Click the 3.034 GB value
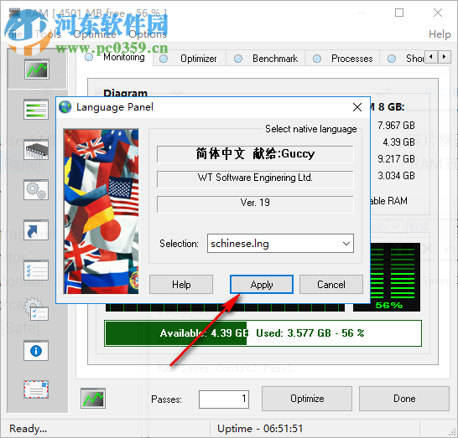Screen dimensions: 458x438 (396, 176)
